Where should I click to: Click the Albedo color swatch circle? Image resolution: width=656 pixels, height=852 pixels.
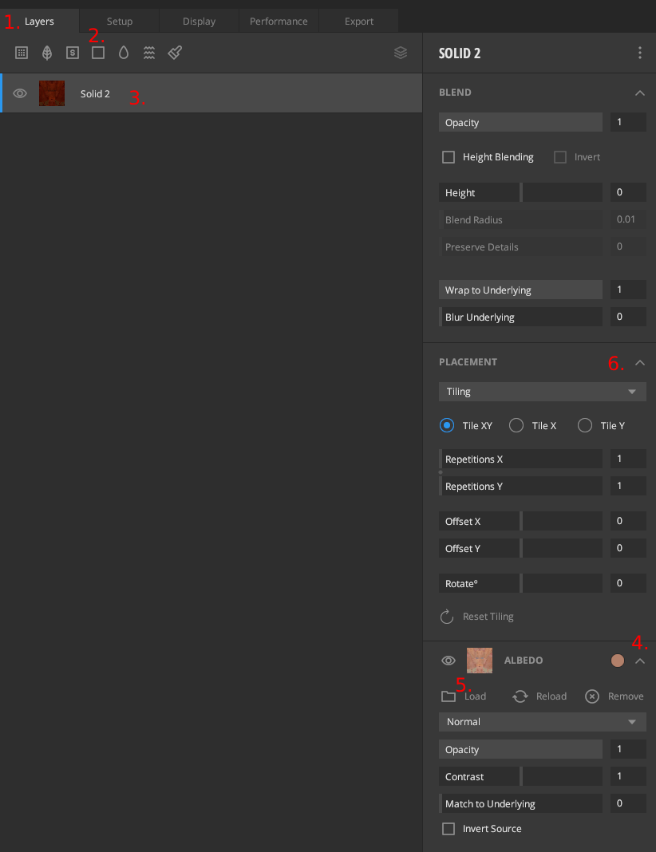617,661
